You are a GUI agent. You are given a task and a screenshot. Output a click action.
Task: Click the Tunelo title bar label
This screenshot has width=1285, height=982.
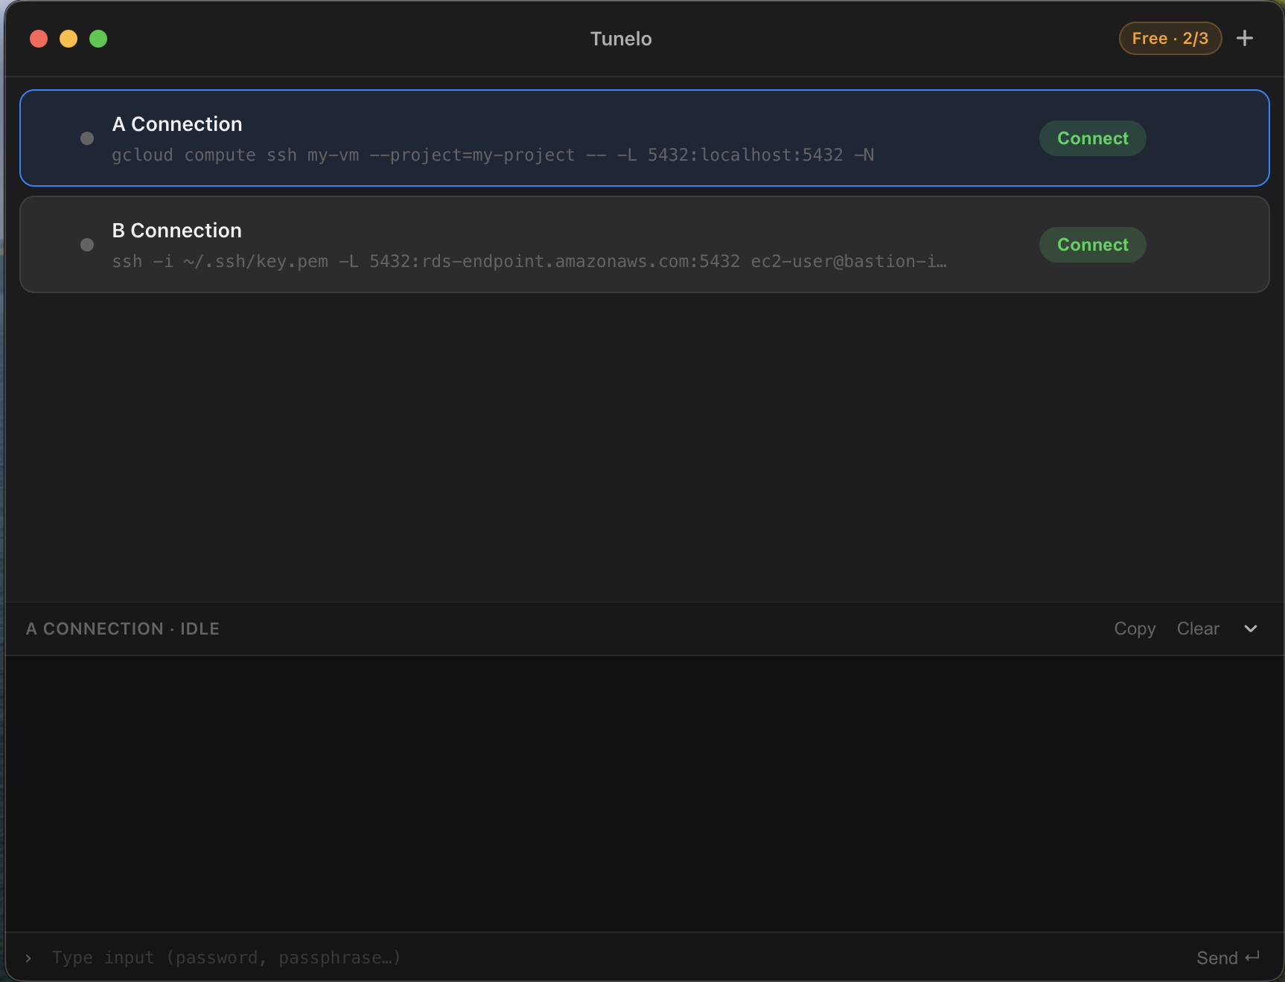click(620, 39)
